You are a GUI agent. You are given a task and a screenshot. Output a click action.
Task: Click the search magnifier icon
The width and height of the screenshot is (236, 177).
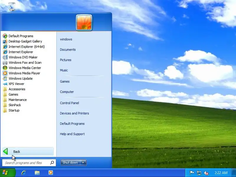pyautogui.click(x=52, y=163)
